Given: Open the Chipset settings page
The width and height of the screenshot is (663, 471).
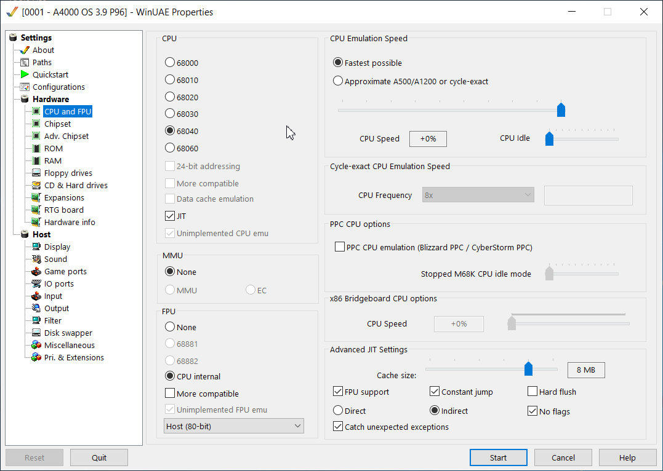Looking at the screenshot, I should 57,124.
